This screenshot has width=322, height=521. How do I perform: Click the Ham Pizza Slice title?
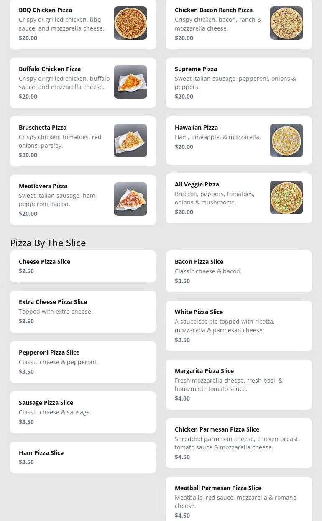tap(41, 453)
